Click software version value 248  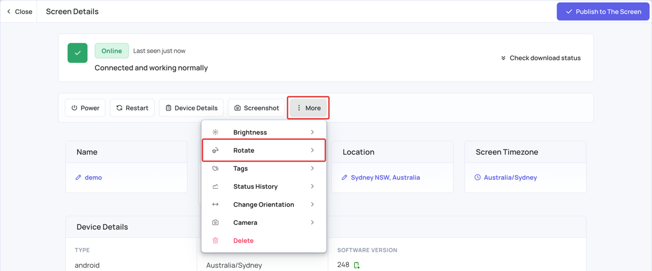[343, 265]
